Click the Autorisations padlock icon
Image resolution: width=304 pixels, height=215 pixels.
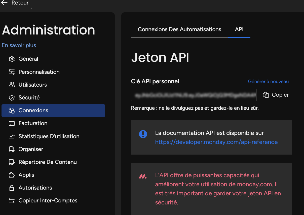tap(12, 188)
